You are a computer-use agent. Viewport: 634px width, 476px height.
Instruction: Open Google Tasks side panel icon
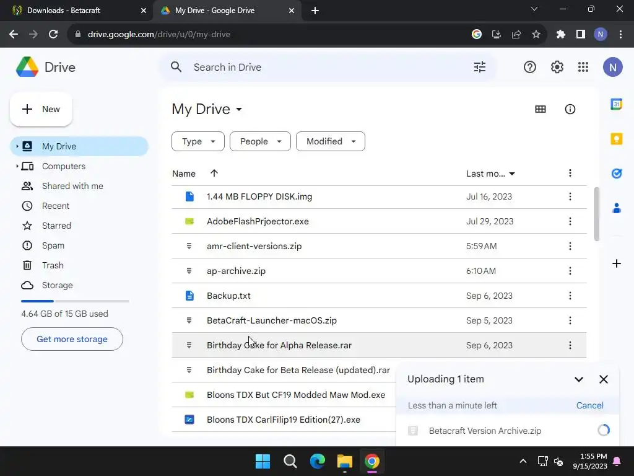click(x=616, y=174)
